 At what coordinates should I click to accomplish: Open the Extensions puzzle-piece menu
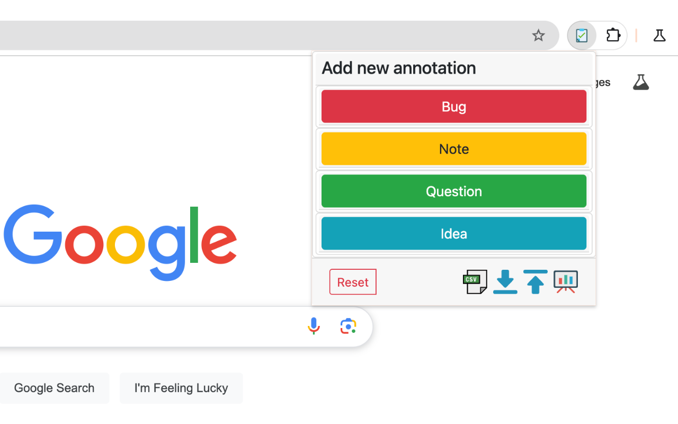click(613, 36)
